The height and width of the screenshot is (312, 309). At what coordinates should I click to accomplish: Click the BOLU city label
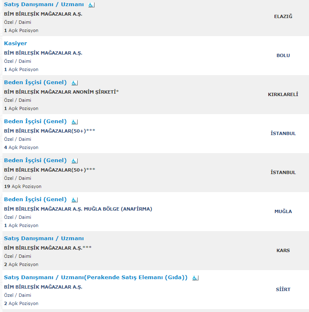coord(283,55)
